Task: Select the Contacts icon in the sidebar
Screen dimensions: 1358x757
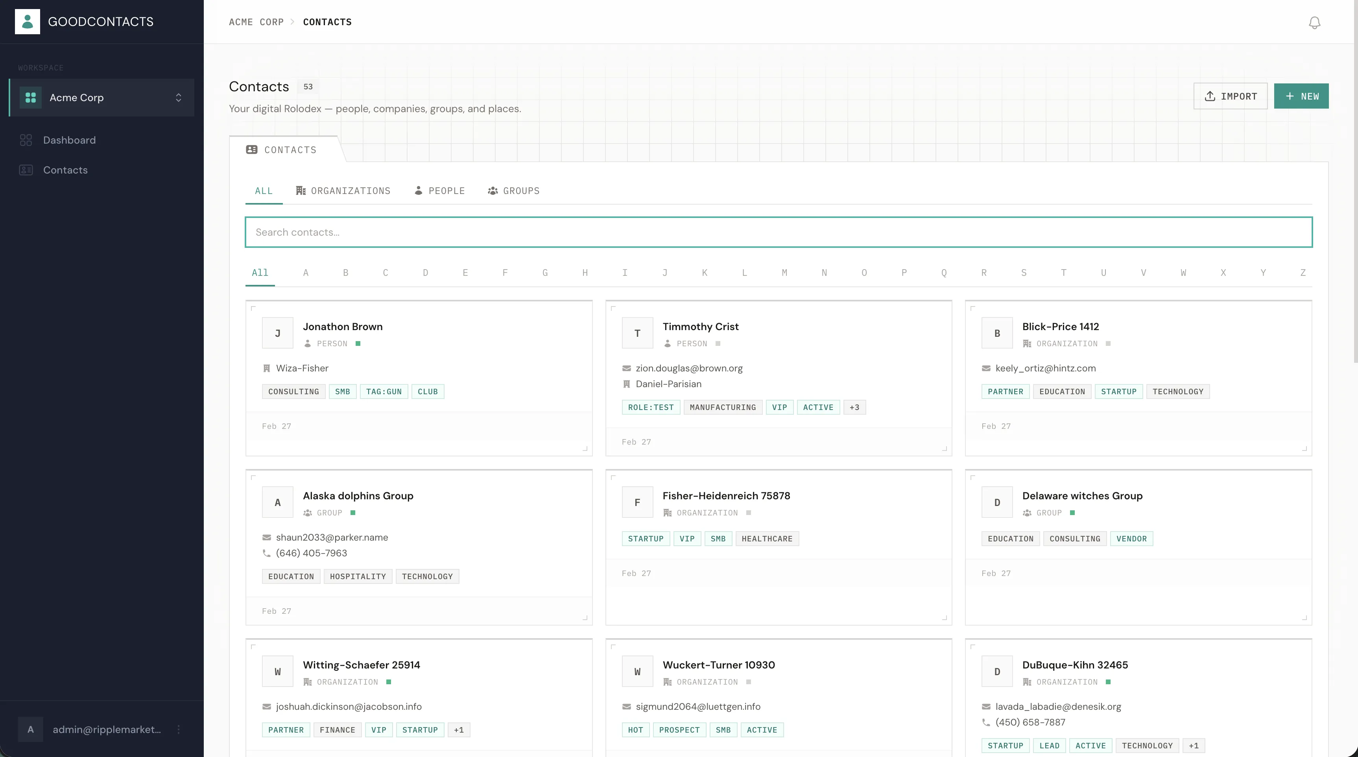Action: 26,170
